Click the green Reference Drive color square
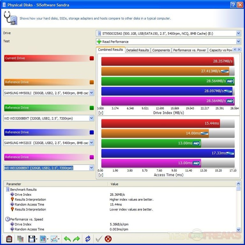245x245 pixels. coord(92,108)
